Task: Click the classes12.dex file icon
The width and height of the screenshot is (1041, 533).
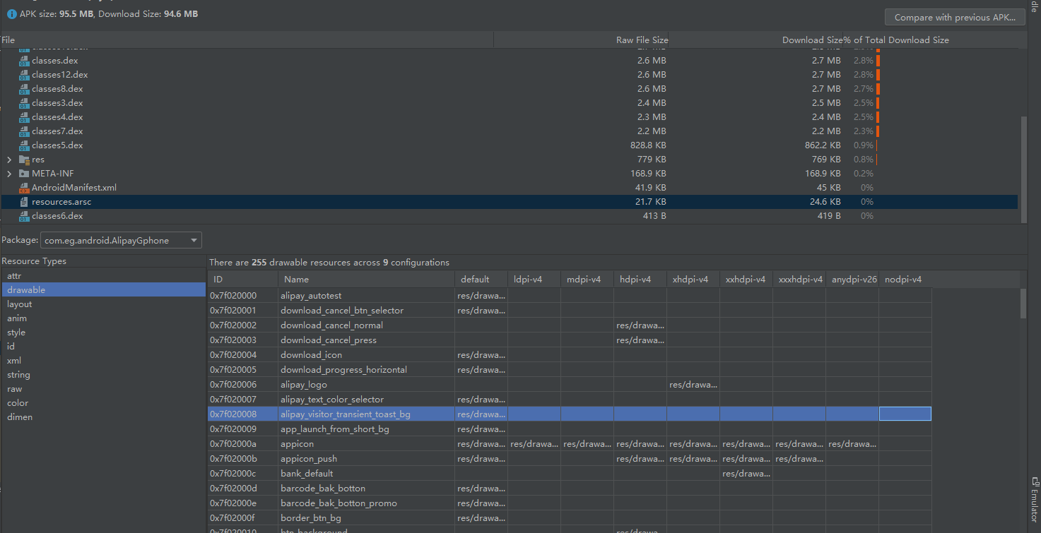Action: [24, 75]
